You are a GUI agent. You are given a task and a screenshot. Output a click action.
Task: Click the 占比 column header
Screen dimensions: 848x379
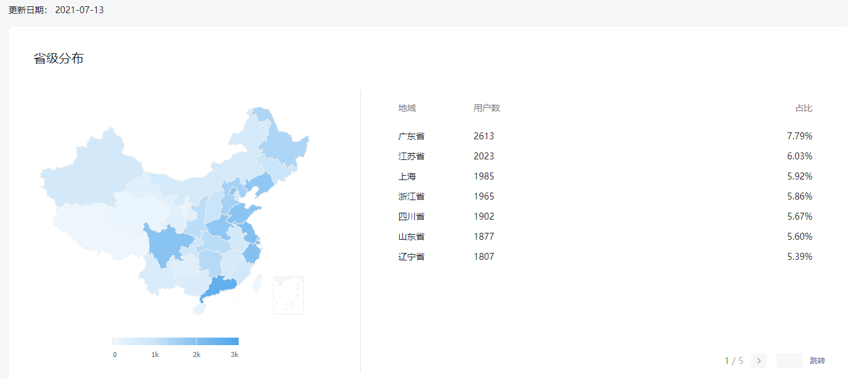pos(803,108)
